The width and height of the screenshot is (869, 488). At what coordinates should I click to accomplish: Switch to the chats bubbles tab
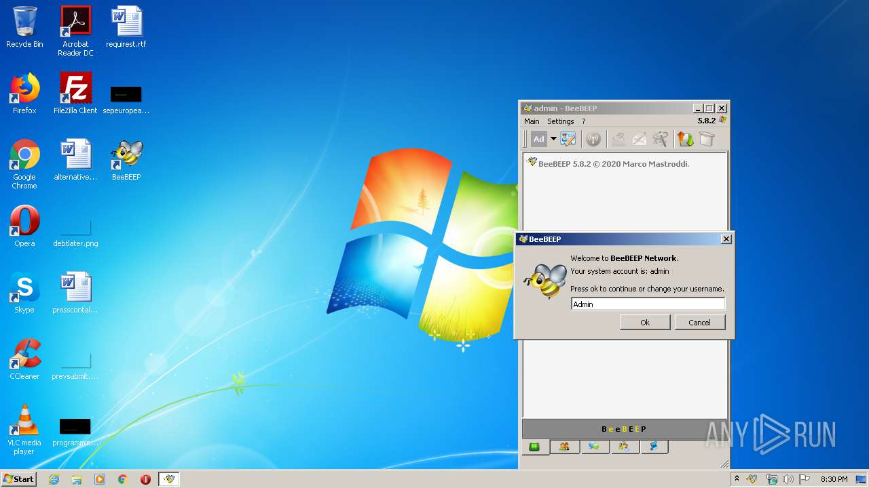(594, 447)
